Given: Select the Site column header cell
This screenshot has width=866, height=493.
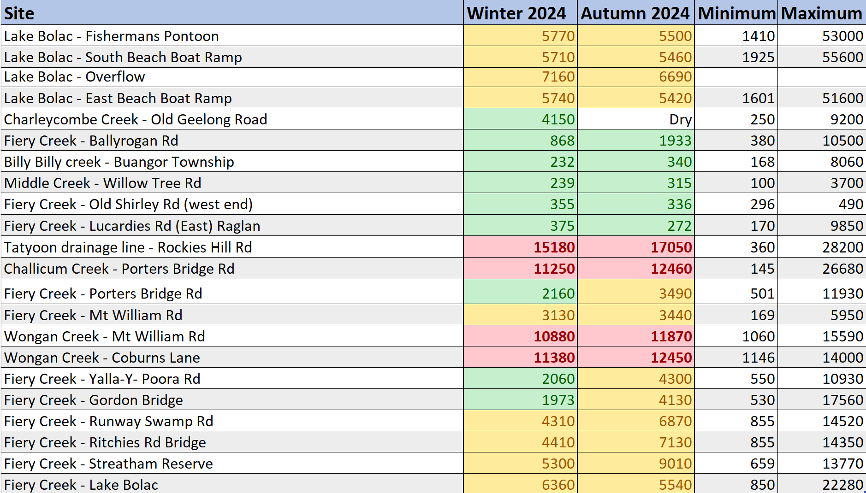Looking at the screenshot, I should pos(232,12).
